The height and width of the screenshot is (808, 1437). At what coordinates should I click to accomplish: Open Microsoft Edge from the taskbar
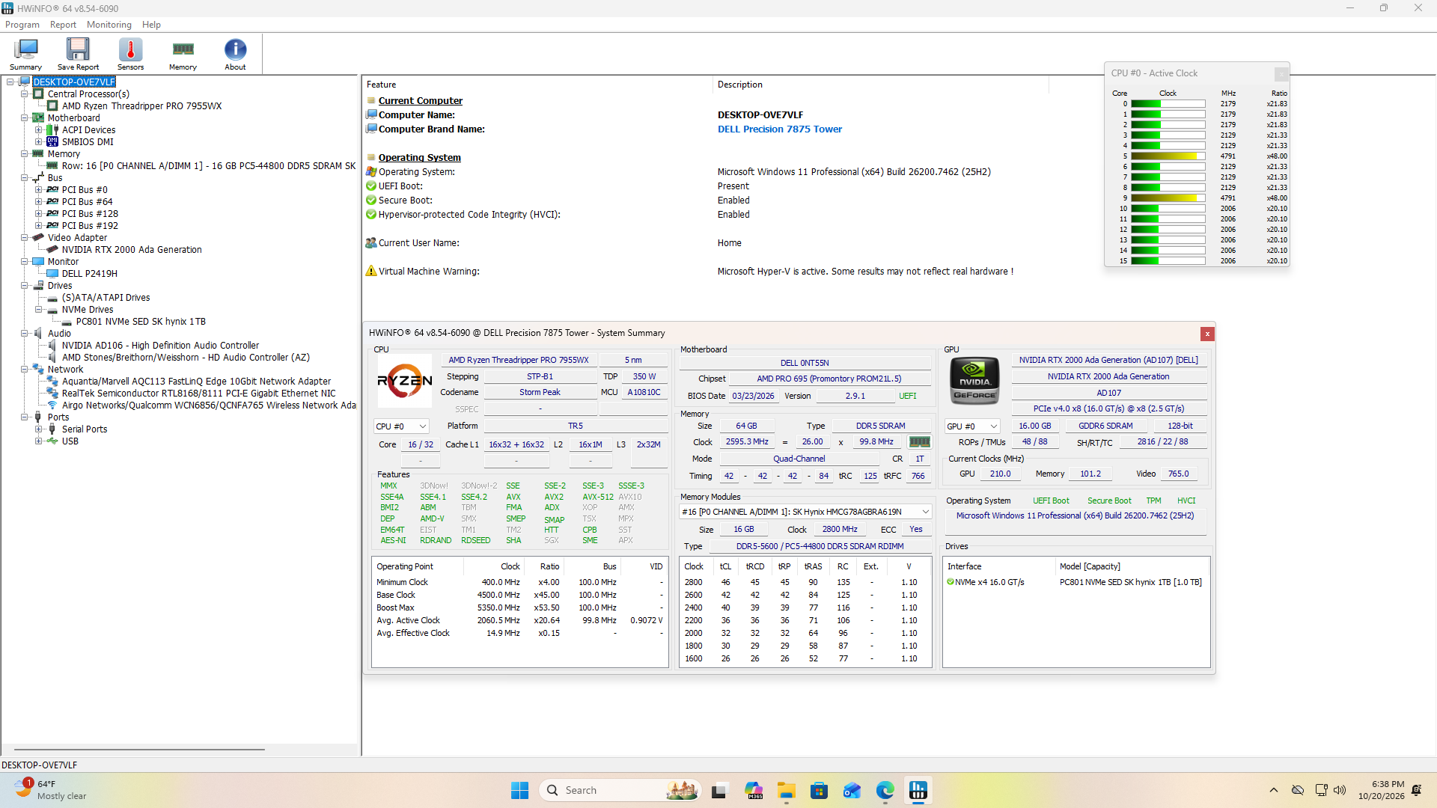pyautogui.click(x=885, y=790)
